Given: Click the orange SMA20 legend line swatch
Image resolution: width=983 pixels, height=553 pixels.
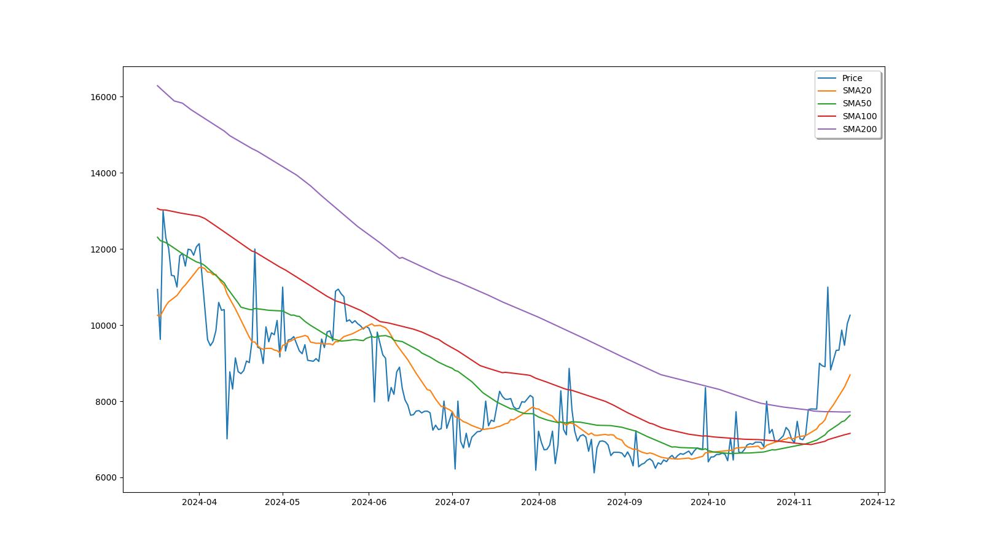Looking at the screenshot, I should pos(828,91).
